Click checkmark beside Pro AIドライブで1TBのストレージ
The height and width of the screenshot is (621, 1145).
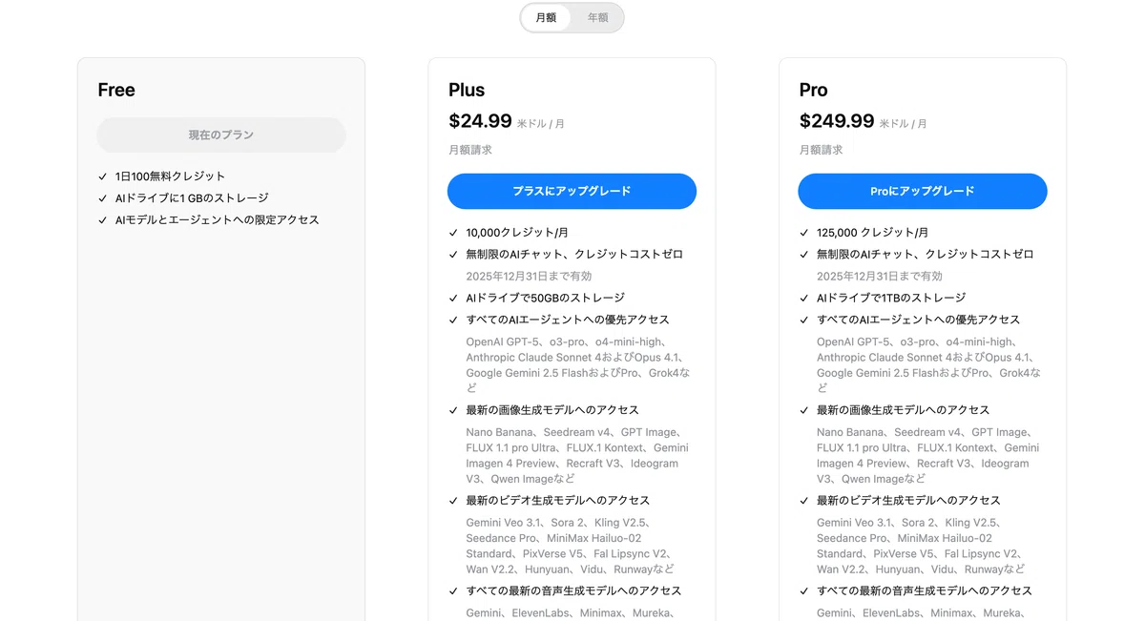[x=804, y=298]
